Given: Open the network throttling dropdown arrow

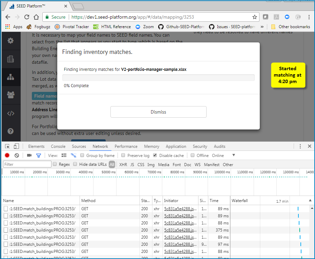Looking at the screenshot, I should tap(234, 155).
